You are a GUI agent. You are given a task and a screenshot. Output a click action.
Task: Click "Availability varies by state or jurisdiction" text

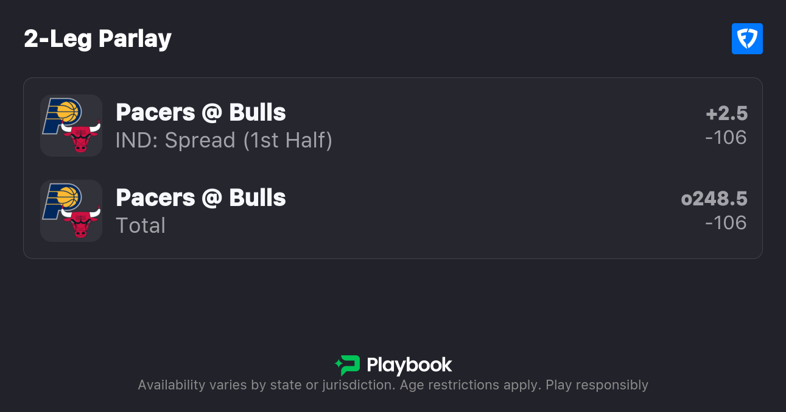point(266,385)
